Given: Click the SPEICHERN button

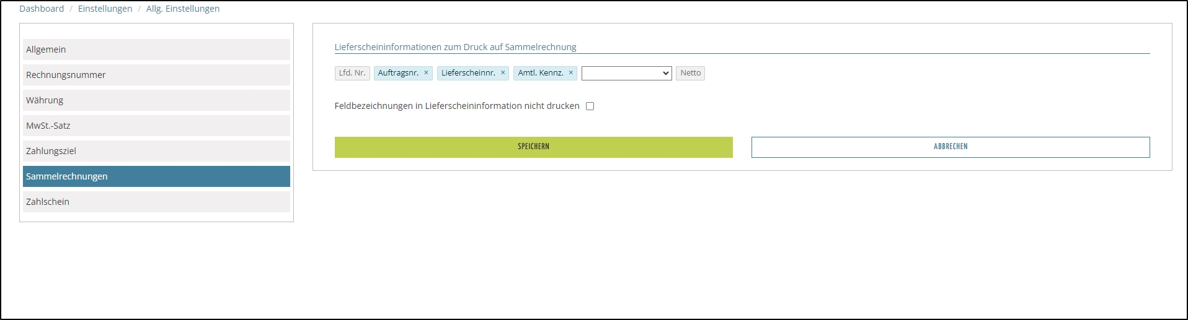Looking at the screenshot, I should click(x=533, y=147).
